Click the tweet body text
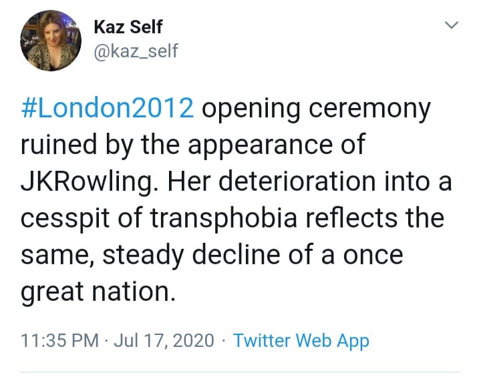 pyautogui.click(x=236, y=200)
